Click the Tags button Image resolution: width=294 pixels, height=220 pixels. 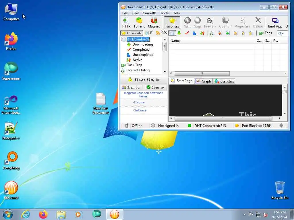(x=265, y=33)
